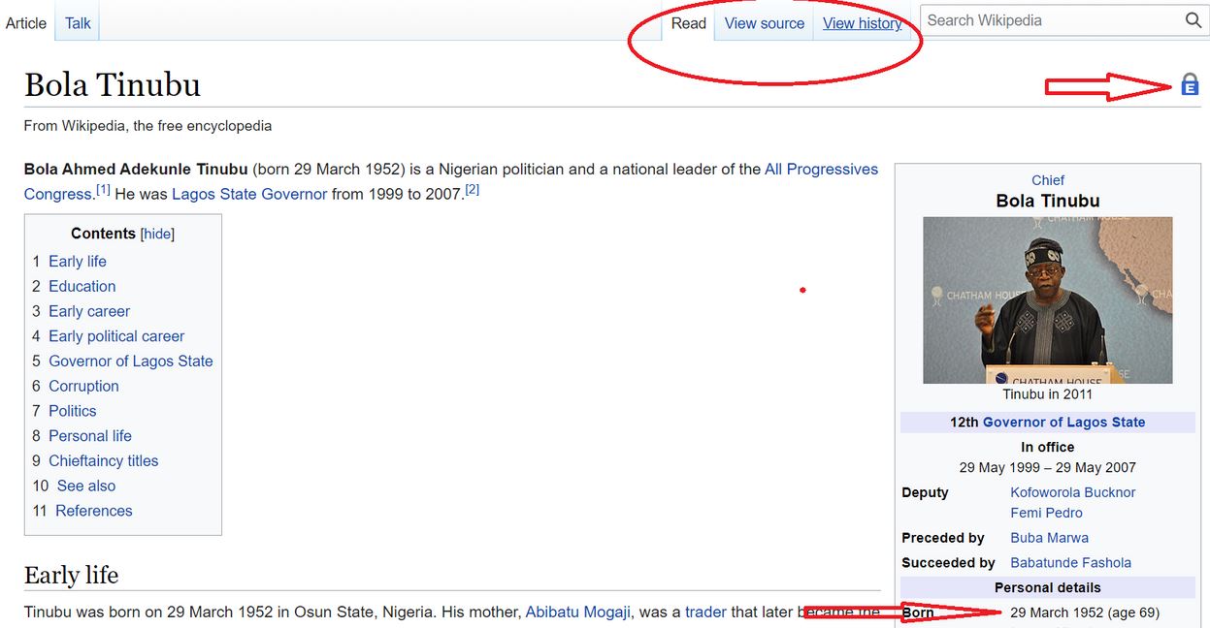
Task: Open the Tinubu Chatham House photo
Action: [x=1047, y=299]
